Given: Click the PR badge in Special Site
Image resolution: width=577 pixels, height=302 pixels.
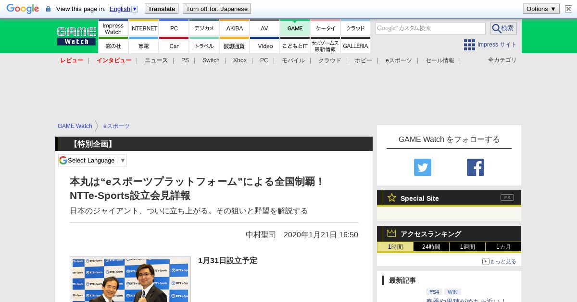Looking at the screenshot, I should point(507,197).
